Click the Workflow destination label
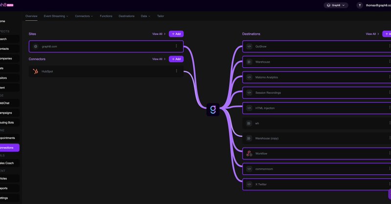 pos(261,153)
